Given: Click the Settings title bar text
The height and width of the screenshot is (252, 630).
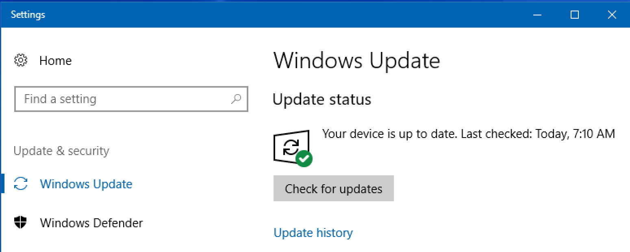Looking at the screenshot, I should coord(28,15).
